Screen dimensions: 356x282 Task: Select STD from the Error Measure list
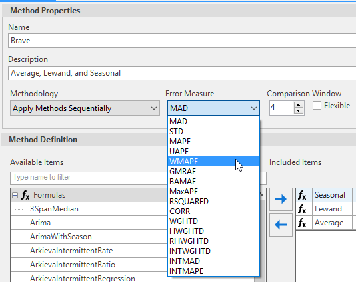(x=213, y=132)
